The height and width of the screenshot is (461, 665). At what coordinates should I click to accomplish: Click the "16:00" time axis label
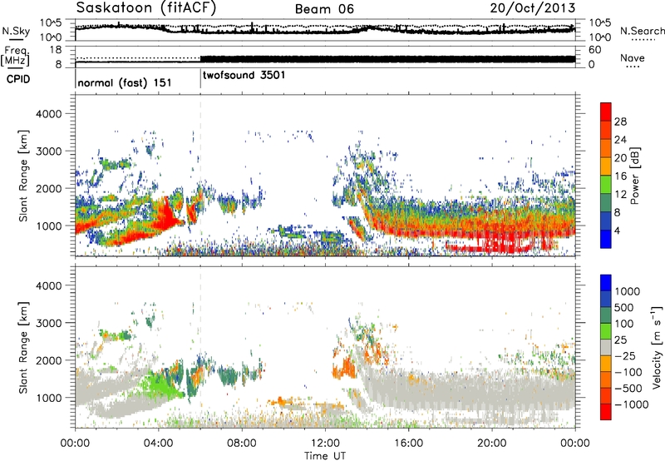click(x=408, y=444)
